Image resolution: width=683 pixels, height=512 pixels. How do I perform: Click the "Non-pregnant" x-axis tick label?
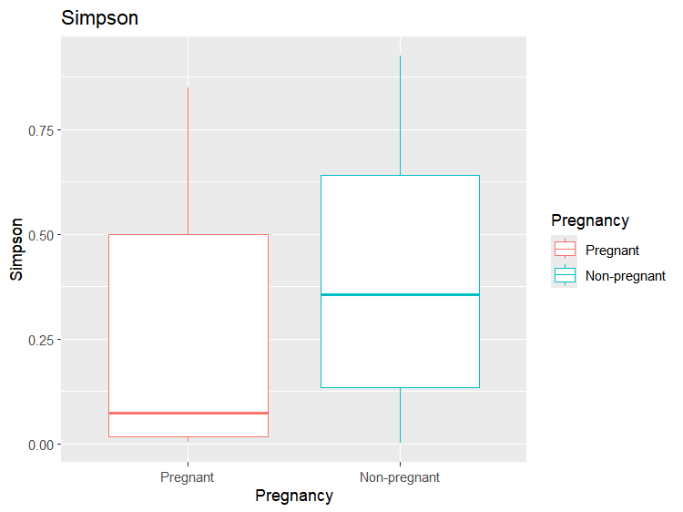400,476
